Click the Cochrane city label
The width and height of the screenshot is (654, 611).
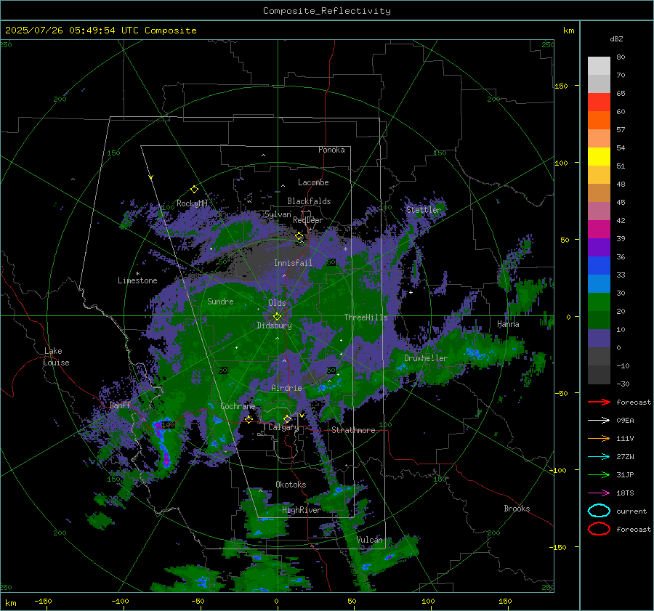238,406
